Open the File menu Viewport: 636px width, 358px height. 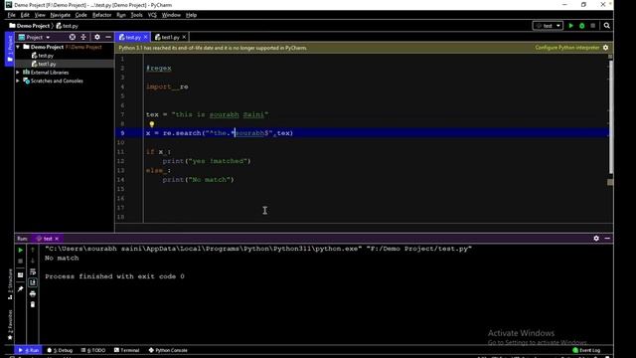(x=11, y=15)
